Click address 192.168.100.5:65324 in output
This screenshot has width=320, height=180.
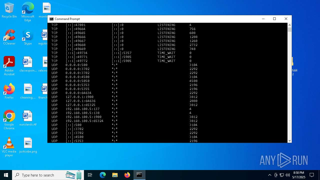(x=84, y=121)
